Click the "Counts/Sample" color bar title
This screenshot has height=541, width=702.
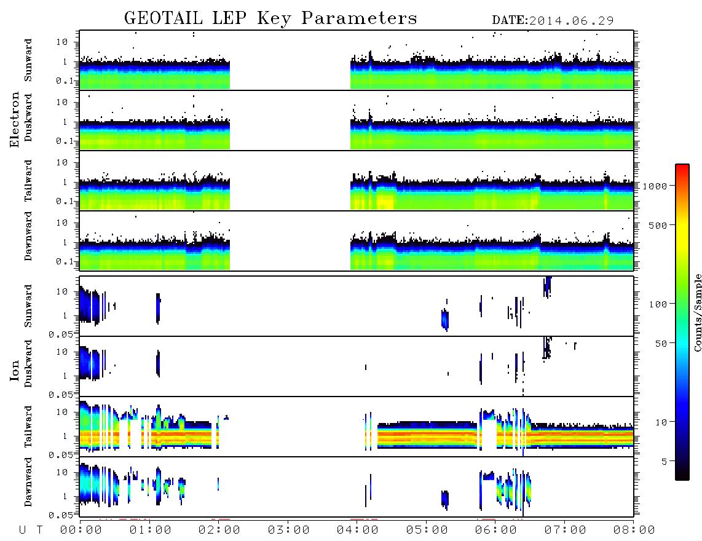click(697, 312)
